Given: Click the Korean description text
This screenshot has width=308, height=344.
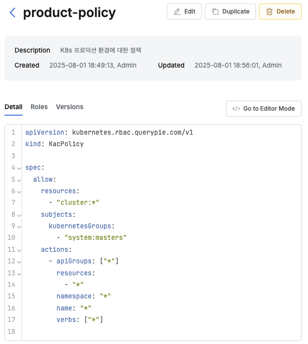Looking at the screenshot, I should click(x=101, y=50).
